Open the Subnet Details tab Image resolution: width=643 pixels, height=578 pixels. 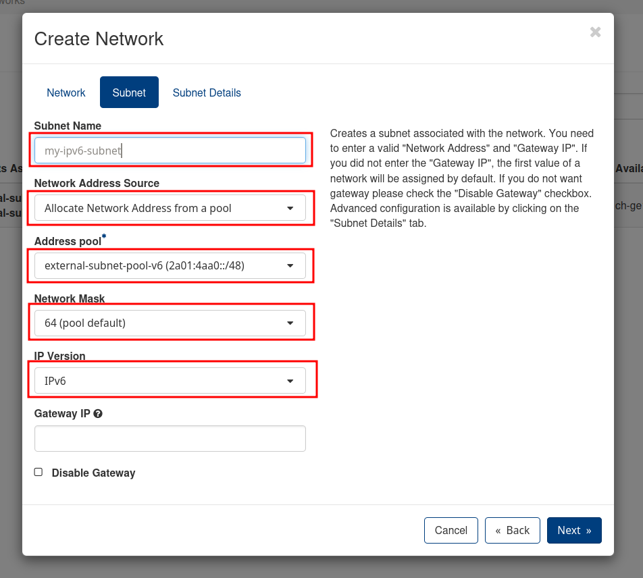pyautogui.click(x=207, y=93)
